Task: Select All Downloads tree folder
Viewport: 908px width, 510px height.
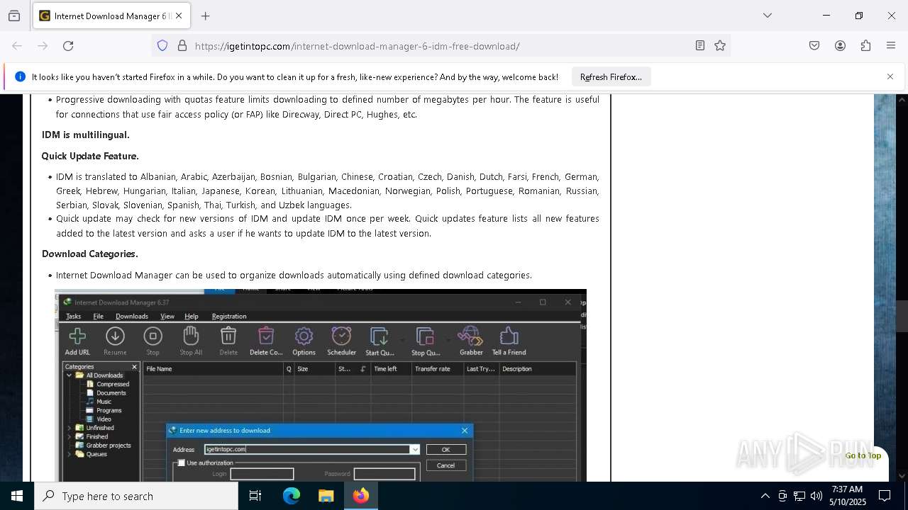Action: tap(99, 375)
